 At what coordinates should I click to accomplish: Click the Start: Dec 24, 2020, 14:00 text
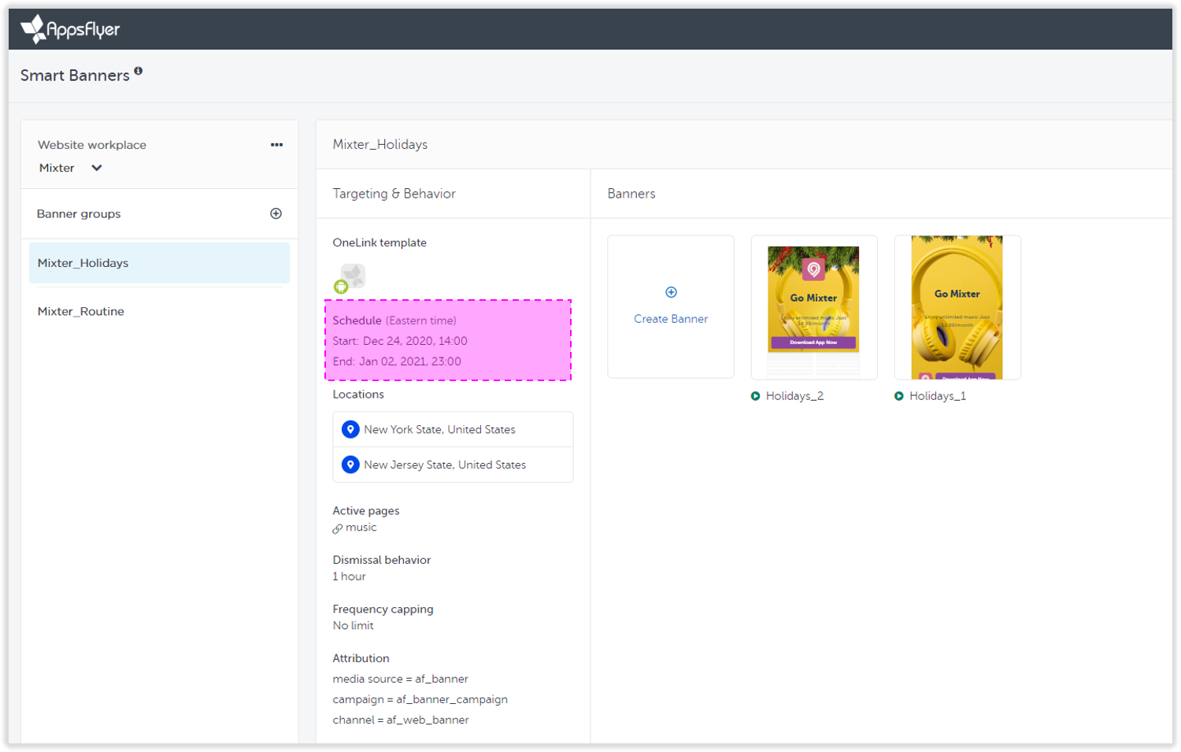point(400,341)
